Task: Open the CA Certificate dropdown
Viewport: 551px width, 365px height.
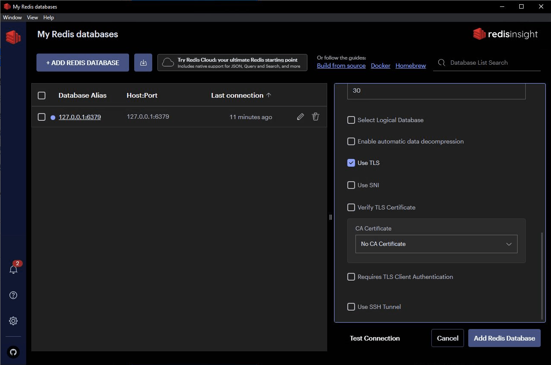Action: (436, 244)
